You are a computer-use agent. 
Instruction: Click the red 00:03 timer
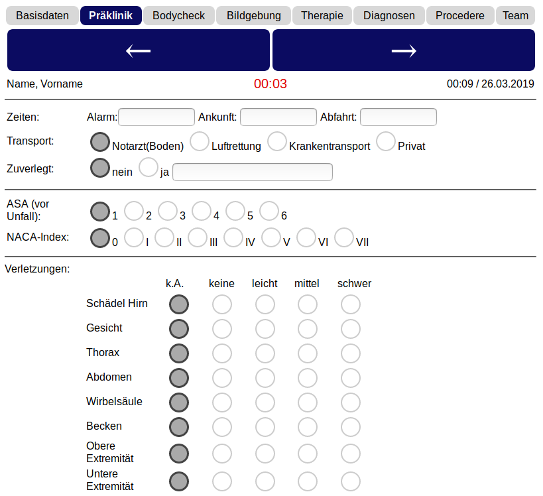[271, 84]
